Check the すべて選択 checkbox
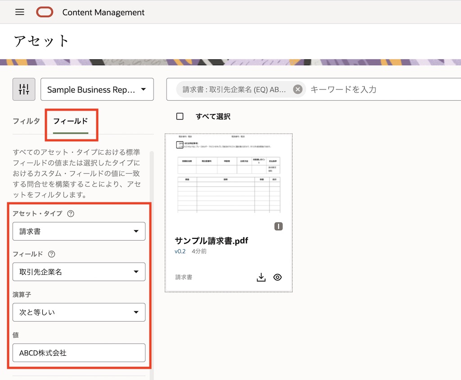 click(x=180, y=116)
